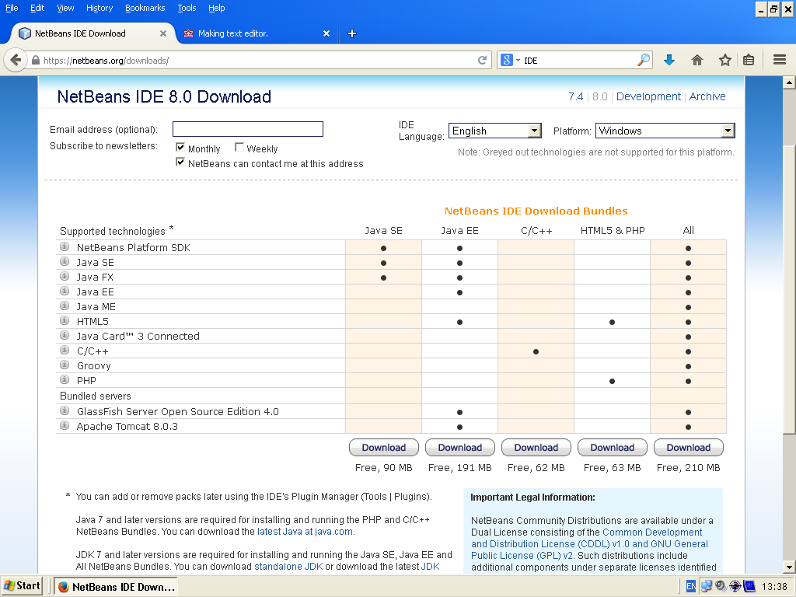Click the search magnifier icon

click(643, 60)
